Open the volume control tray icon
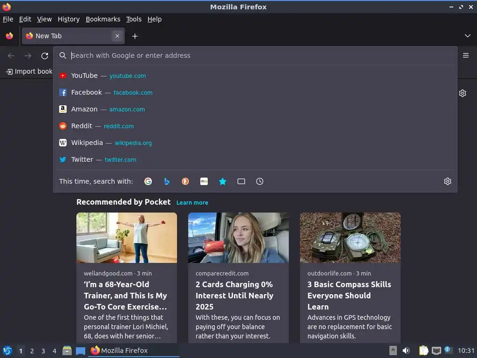 pyautogui.click(x=406, y=351)
